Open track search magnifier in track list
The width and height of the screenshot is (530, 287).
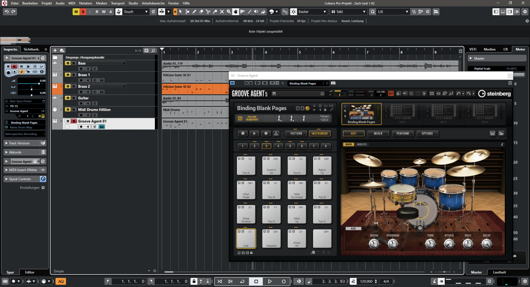coord(153,51)
